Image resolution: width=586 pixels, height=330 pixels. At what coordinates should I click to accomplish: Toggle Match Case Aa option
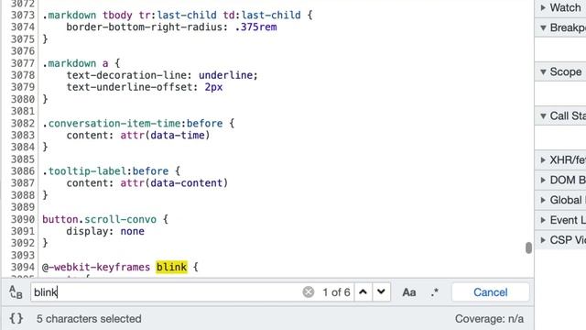click(x=409, y=292)
